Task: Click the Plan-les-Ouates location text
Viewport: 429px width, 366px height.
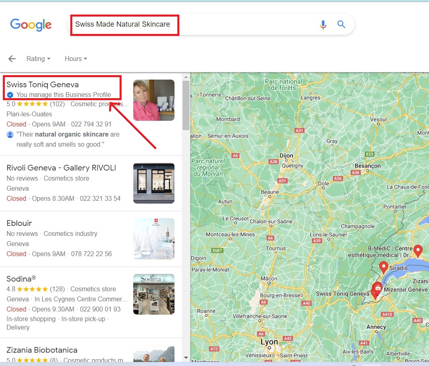Action: click(x=29, y=114)
